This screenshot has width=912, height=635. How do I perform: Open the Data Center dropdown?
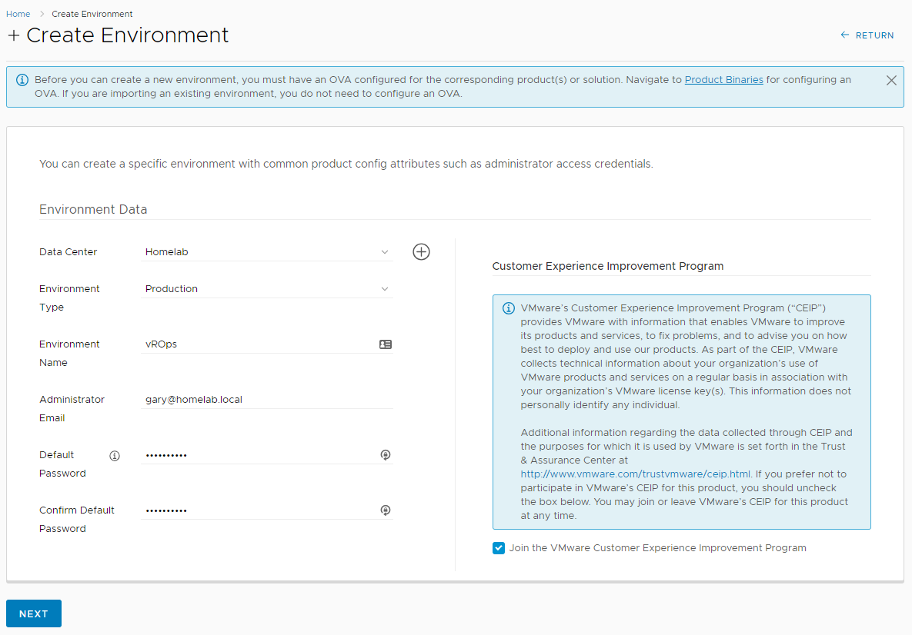point(267,252)
